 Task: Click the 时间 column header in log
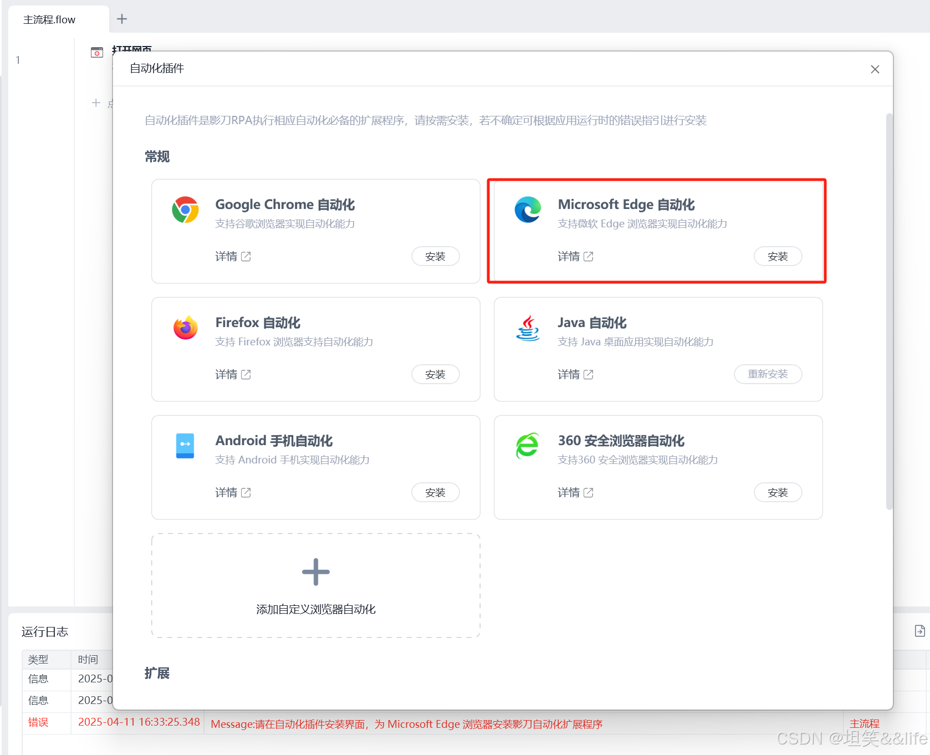click(x=88, y=659)
